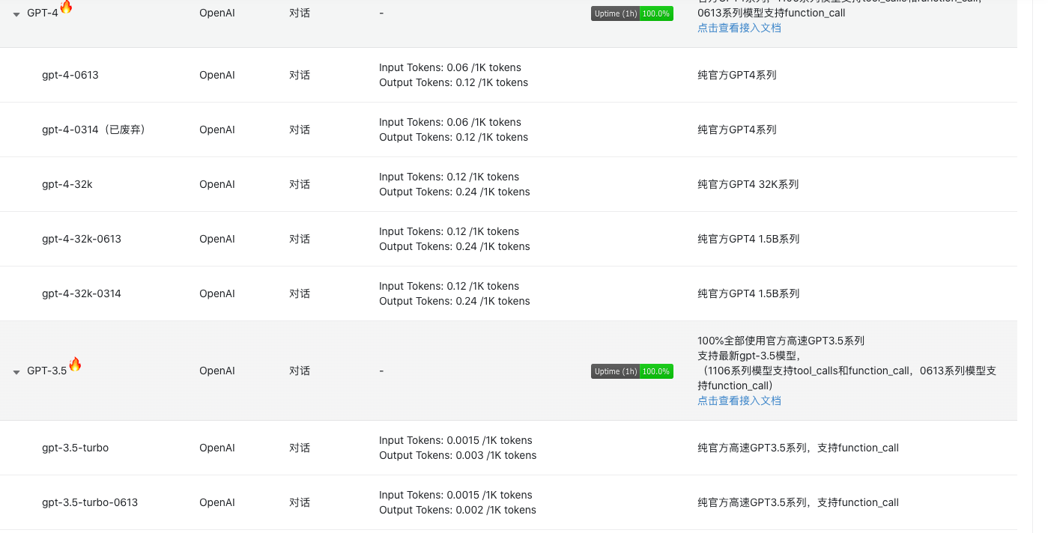Open 点击查看接入文档 link in GPT-3.5 row
The width and height of the screenshot is (1048, 533).
click(739, 400)
